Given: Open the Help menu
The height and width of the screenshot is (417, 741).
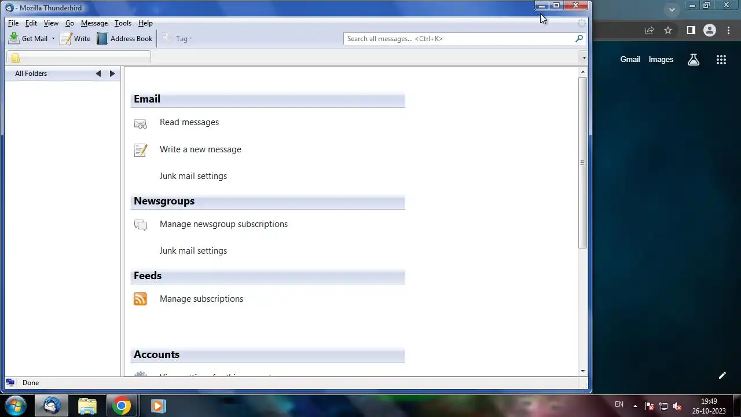Looking at the screenshot, I should click(x=145, y=23).
